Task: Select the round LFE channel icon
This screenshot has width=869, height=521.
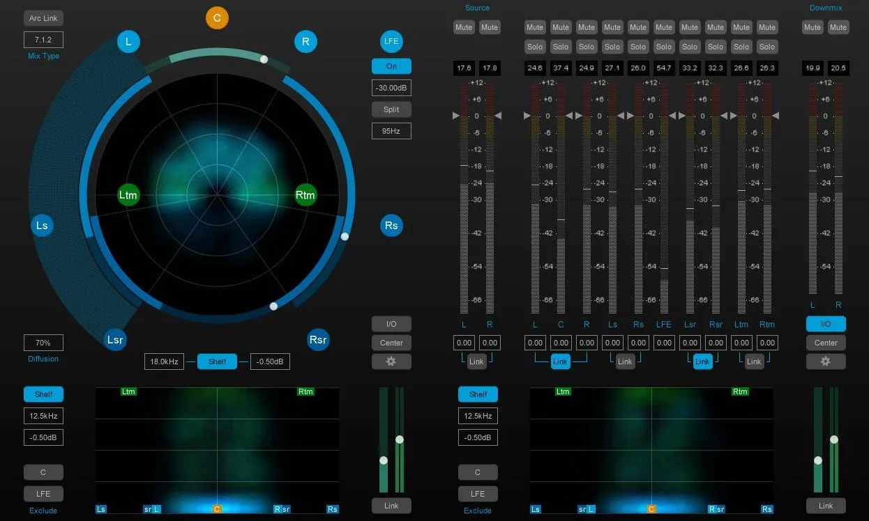Action: [x=391, y=42]
